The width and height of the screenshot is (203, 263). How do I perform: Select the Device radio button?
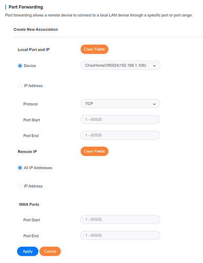pos(20,66)
